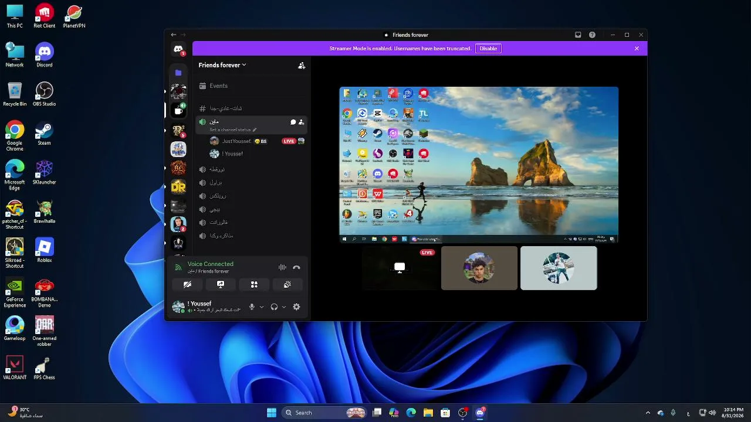Mute the microphone in user panel

pos(252,307)
